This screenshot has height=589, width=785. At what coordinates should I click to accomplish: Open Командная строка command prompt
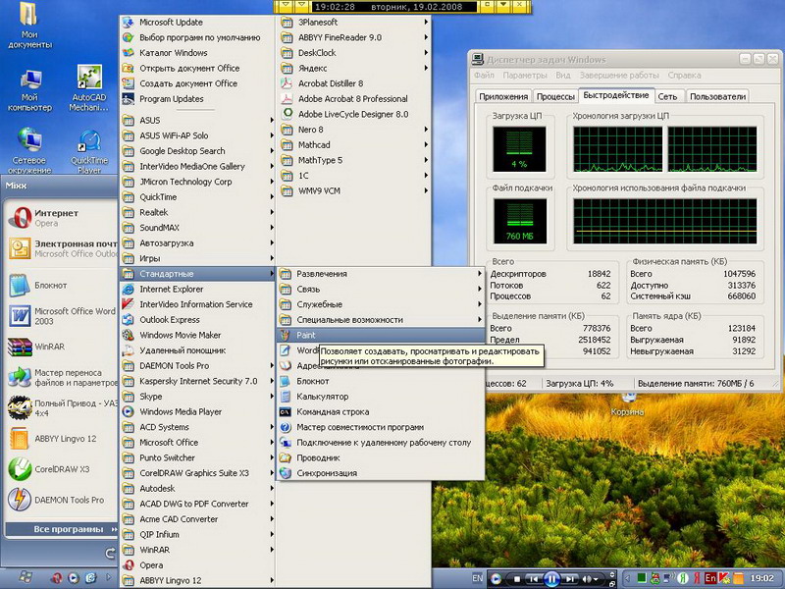pos(381,411)
